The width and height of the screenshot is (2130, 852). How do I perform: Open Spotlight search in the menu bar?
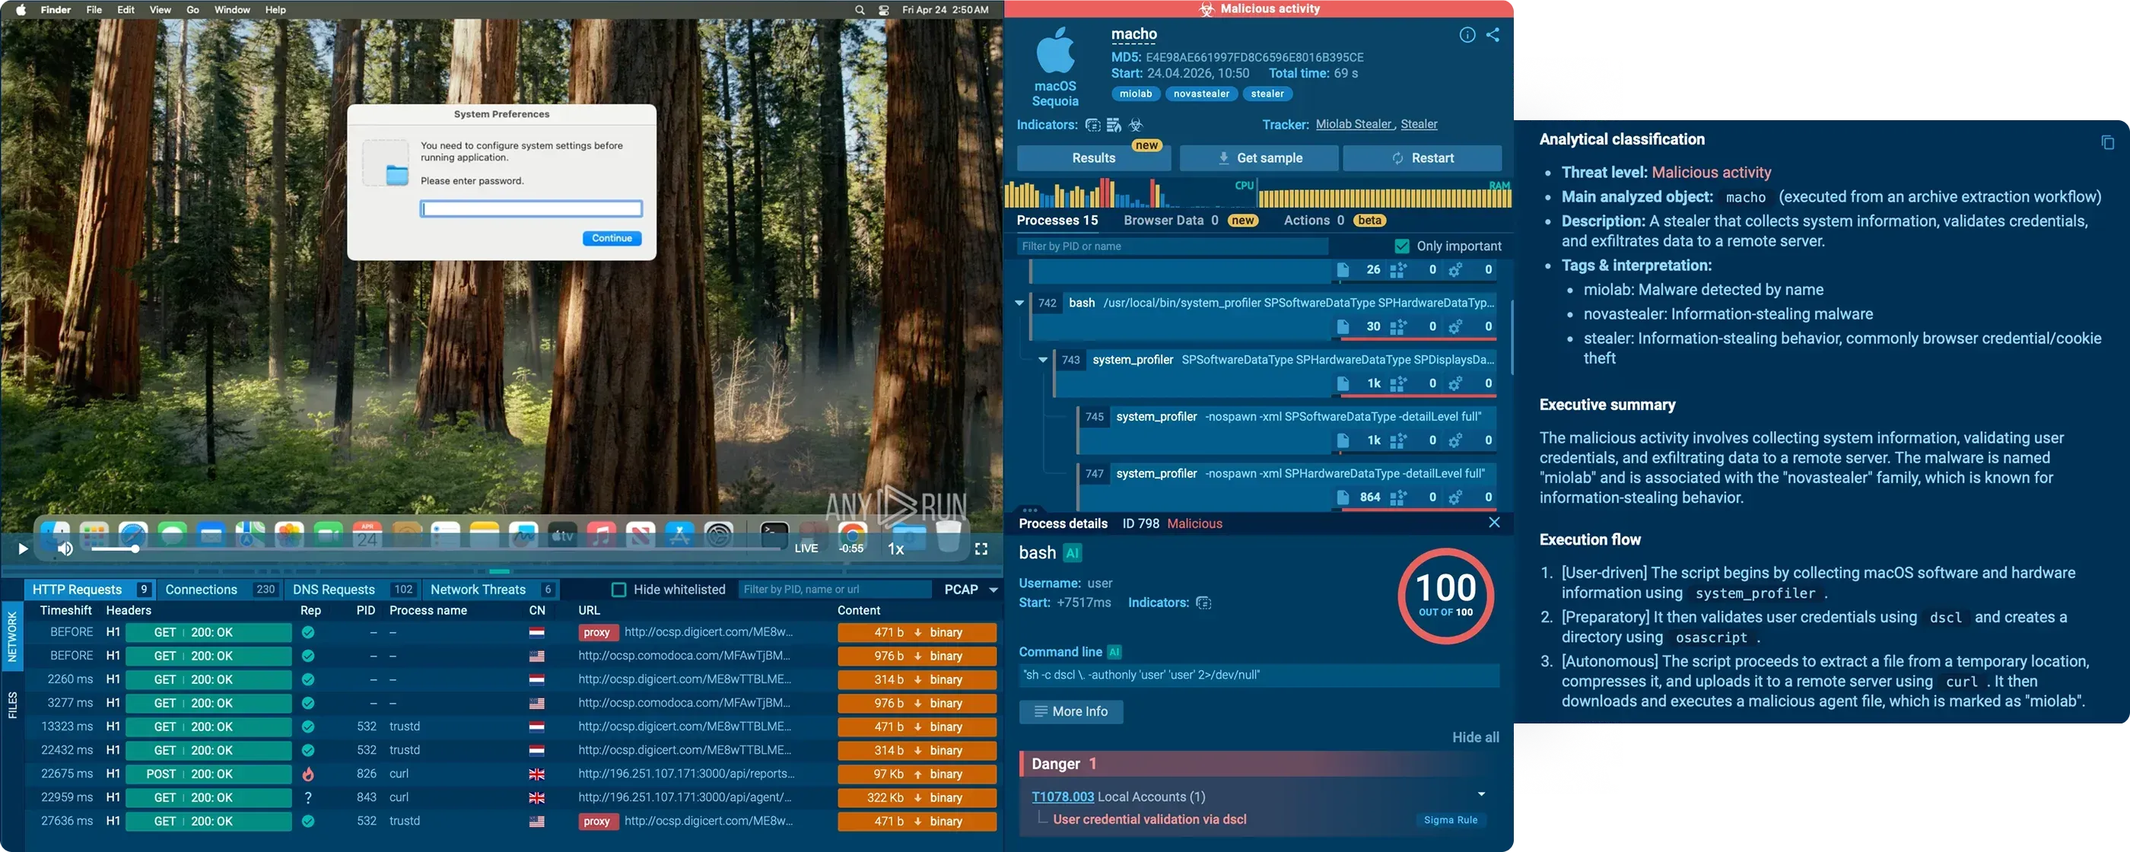click(860, 10)
